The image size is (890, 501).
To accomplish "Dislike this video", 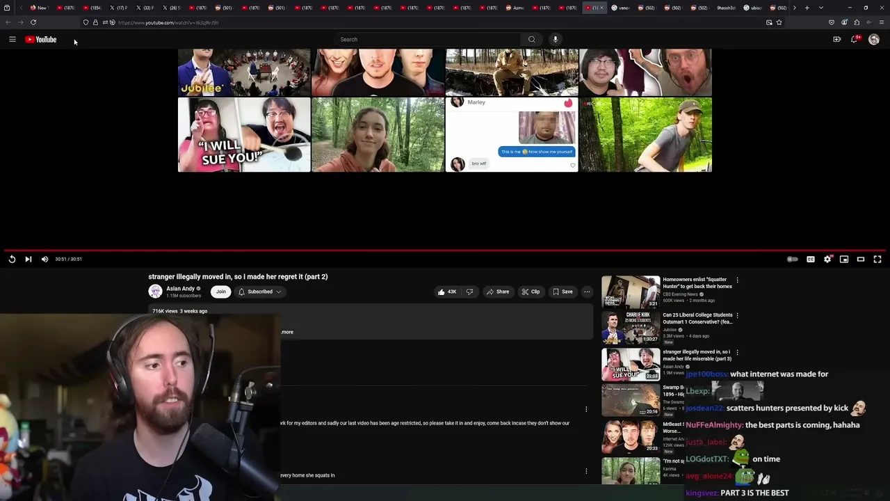I will click(469, 292).
